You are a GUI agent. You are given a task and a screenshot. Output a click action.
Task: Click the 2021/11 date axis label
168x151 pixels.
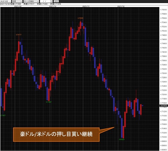86,6
